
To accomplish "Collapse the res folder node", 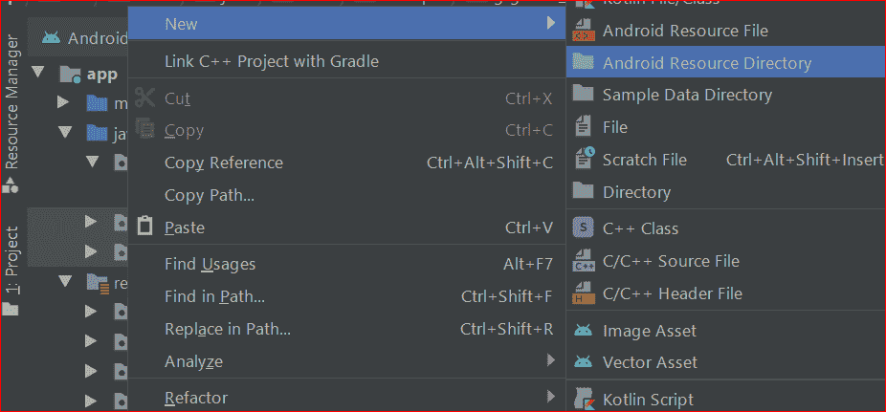I will pos(66,280).
